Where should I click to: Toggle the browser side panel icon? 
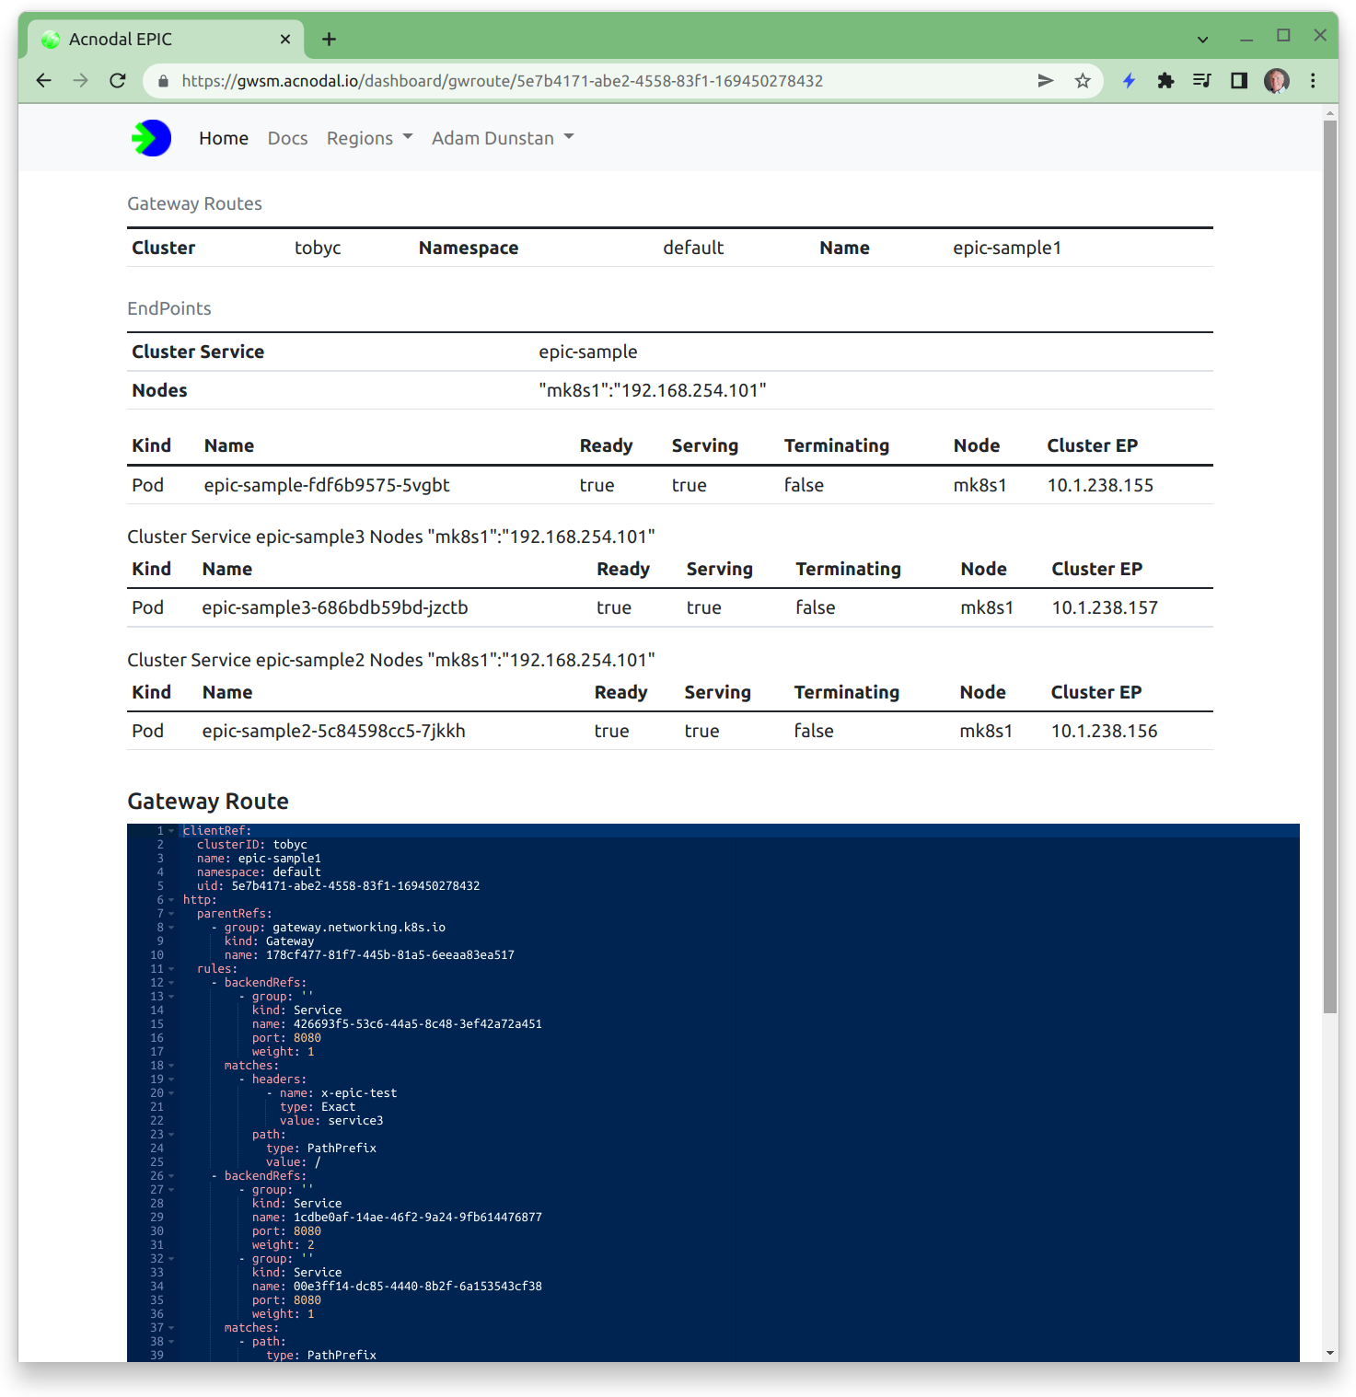pos(1239,81)
